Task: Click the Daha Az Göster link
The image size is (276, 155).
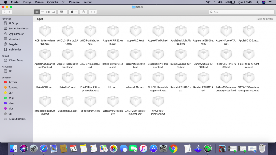Action: tap(265, 19)
